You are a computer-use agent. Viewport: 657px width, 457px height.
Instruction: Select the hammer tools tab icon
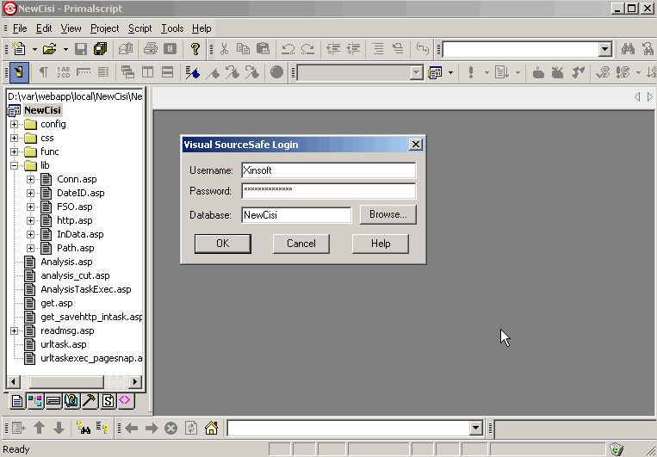pos(90,401)
